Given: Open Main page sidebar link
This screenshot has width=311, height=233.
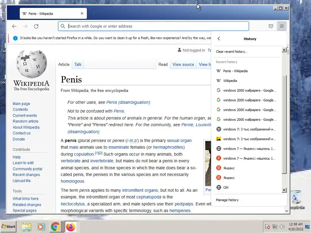Looking at the screenshot, I should (x=21, y=104).
